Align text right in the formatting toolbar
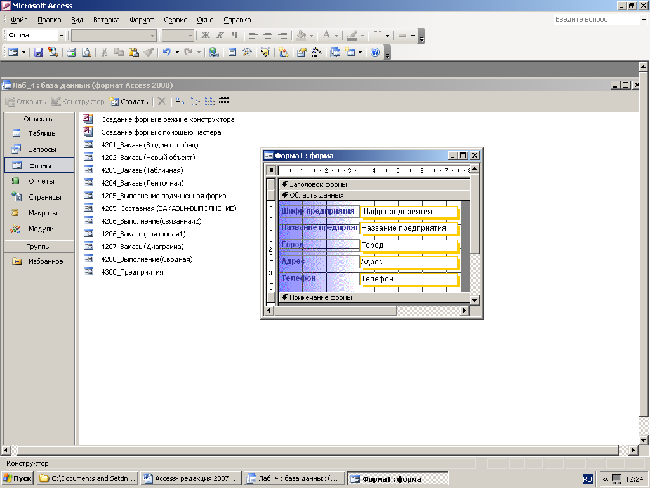 pyautogui.click(x=282, y=36)
